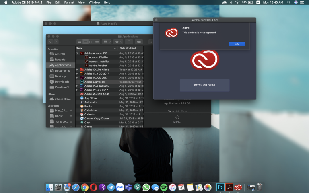The width and height of the screenshot is (309, 193).
Task: Select Applications in Finder sidebar
Action: pos(61,65)
